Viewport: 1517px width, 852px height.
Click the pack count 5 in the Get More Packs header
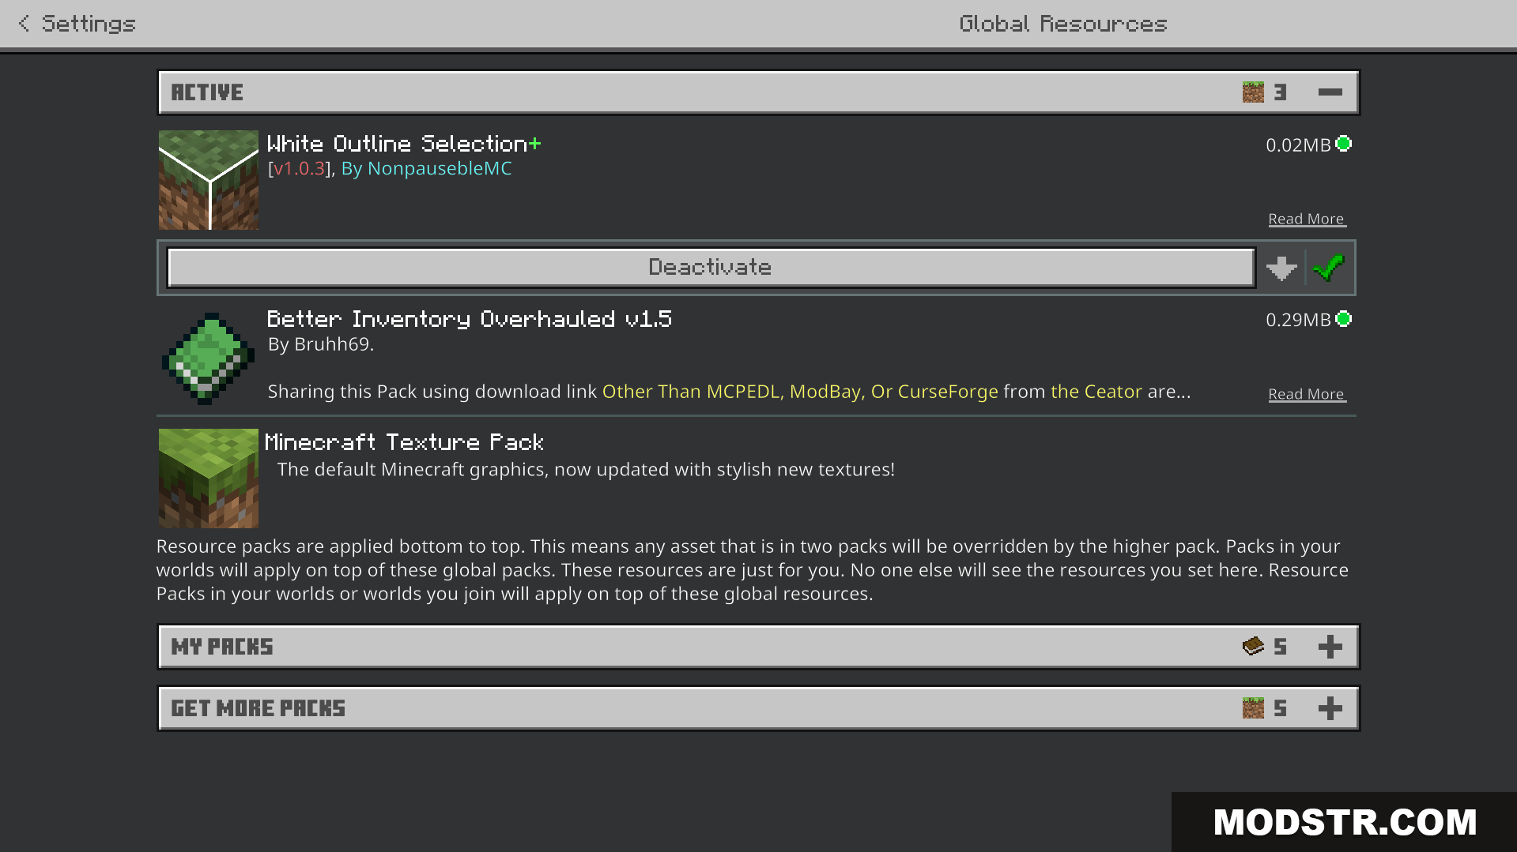(x=1281, y=708)
